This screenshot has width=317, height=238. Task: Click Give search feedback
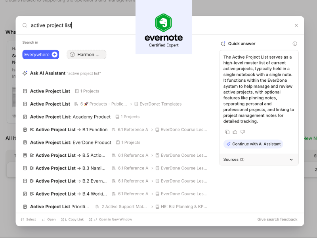click(277, 219)
